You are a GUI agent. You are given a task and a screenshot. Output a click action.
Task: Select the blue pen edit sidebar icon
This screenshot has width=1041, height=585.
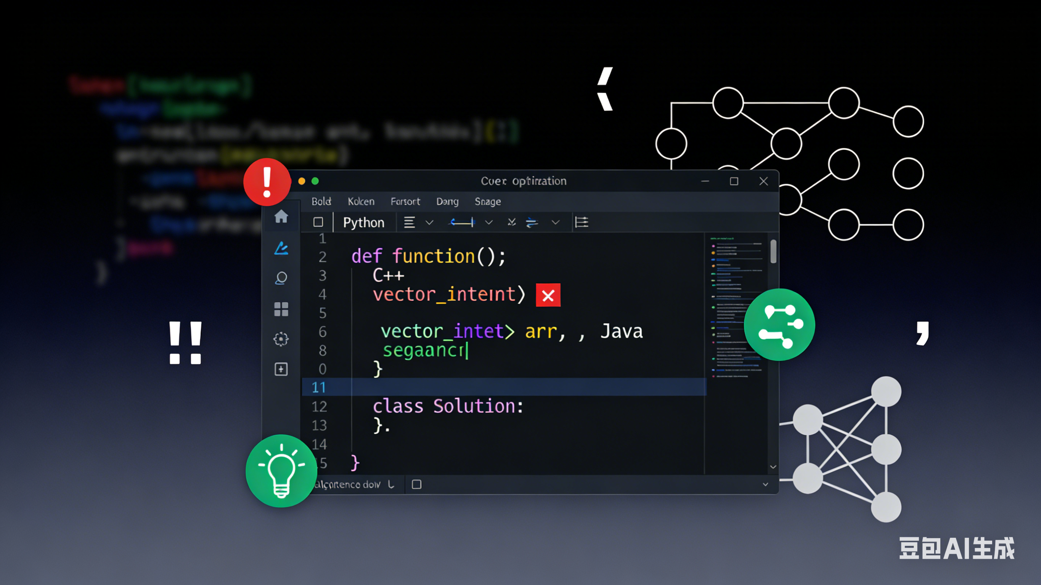point(281,248)
